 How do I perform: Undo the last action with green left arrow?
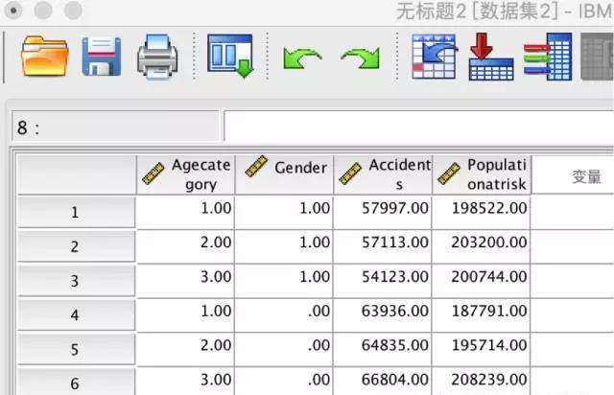click(302, 58)
